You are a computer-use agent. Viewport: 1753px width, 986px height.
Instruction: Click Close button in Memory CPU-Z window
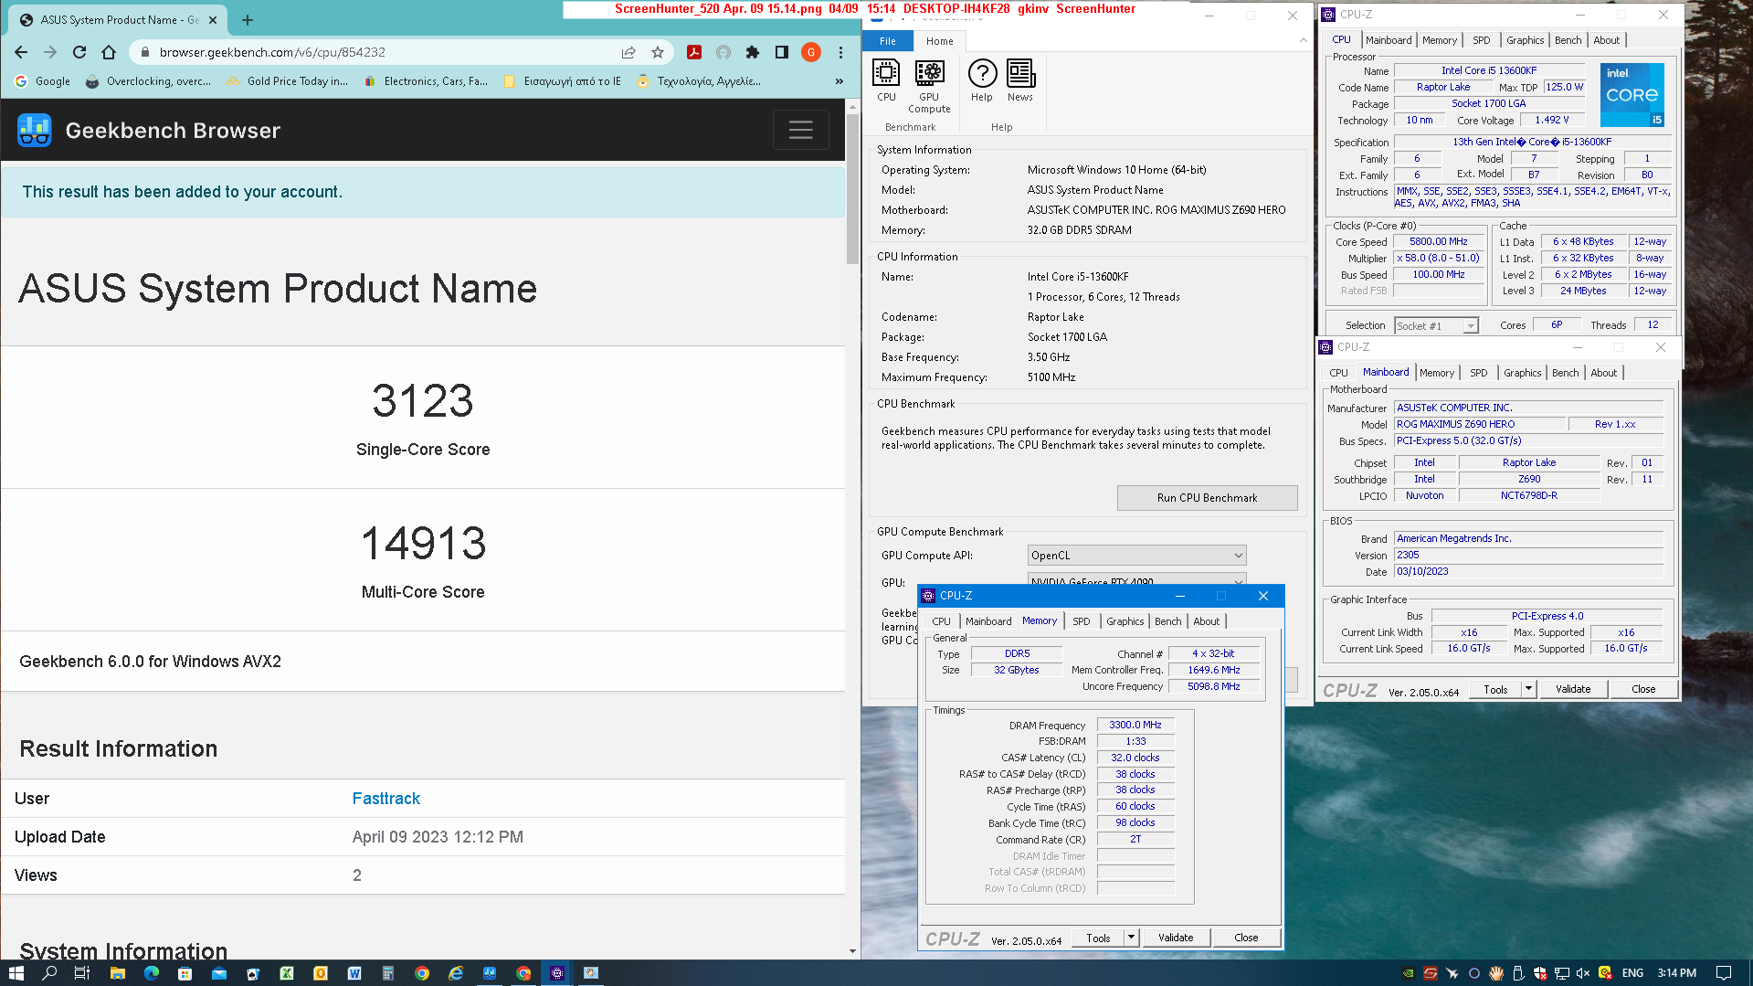click(1246, 938)
